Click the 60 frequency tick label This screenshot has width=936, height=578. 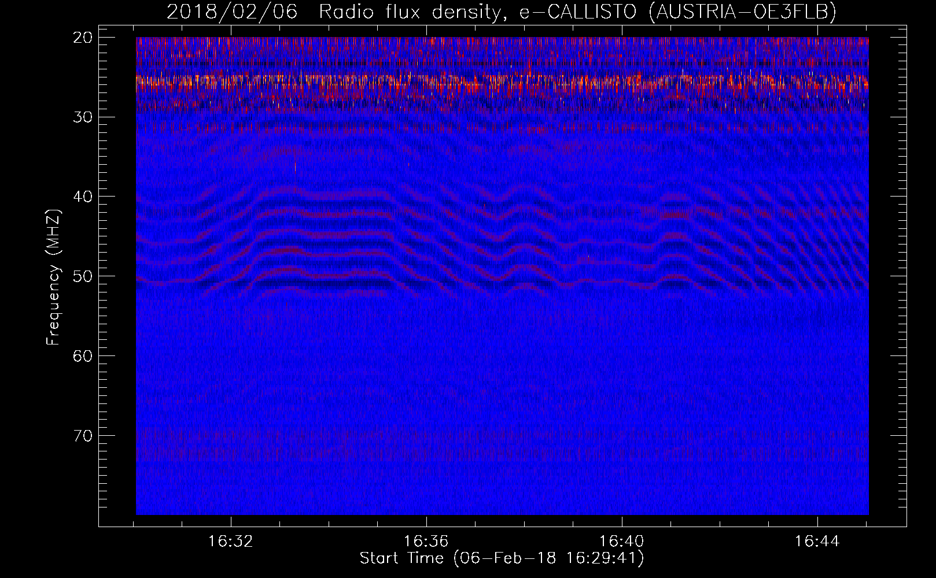click(x=83, y=355)
